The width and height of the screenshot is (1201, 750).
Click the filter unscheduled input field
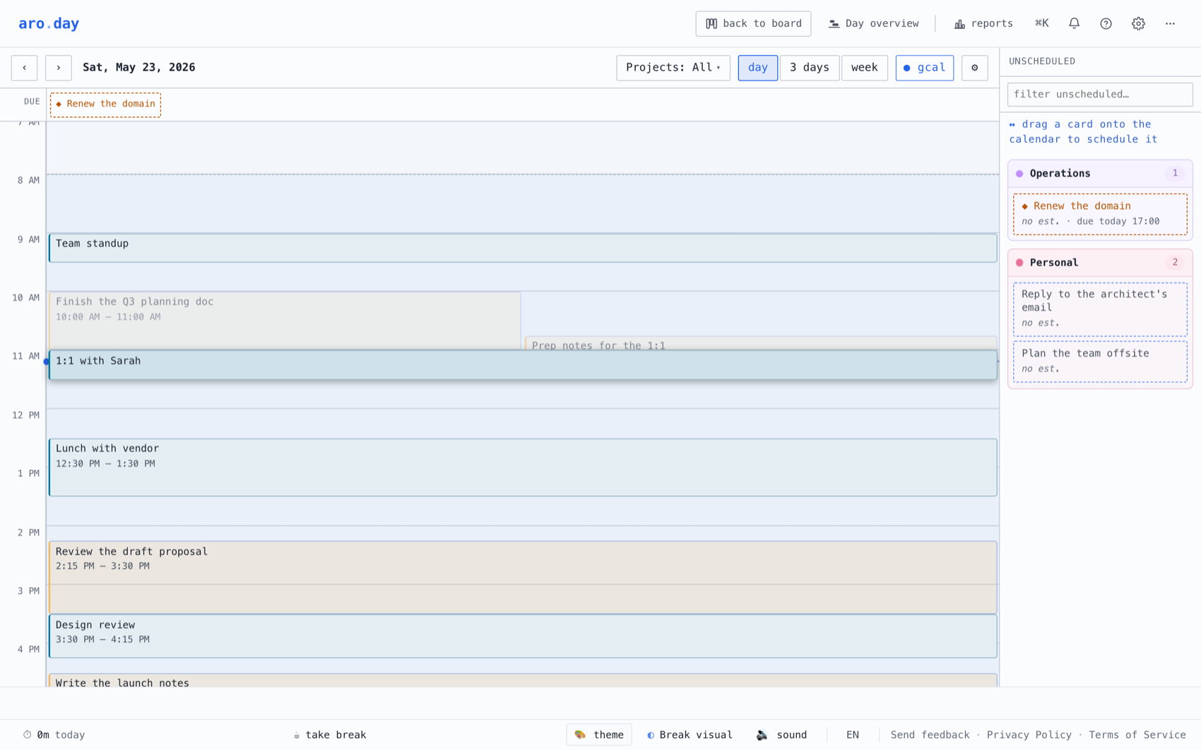pos(1100,94)
